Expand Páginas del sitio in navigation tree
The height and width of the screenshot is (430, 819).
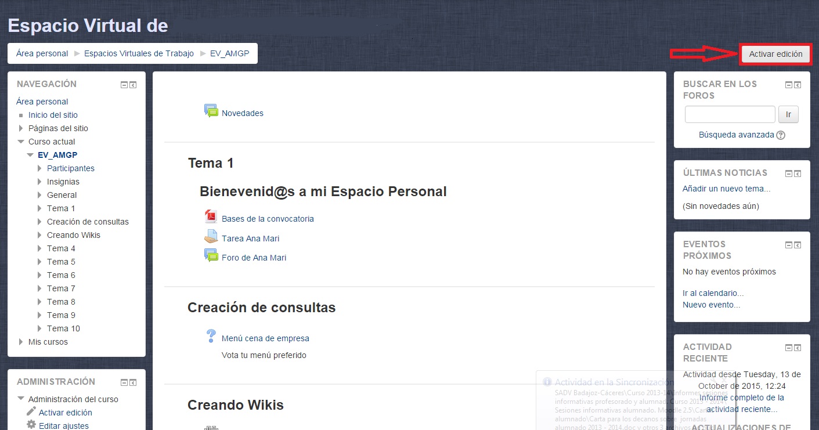point(21,128)
